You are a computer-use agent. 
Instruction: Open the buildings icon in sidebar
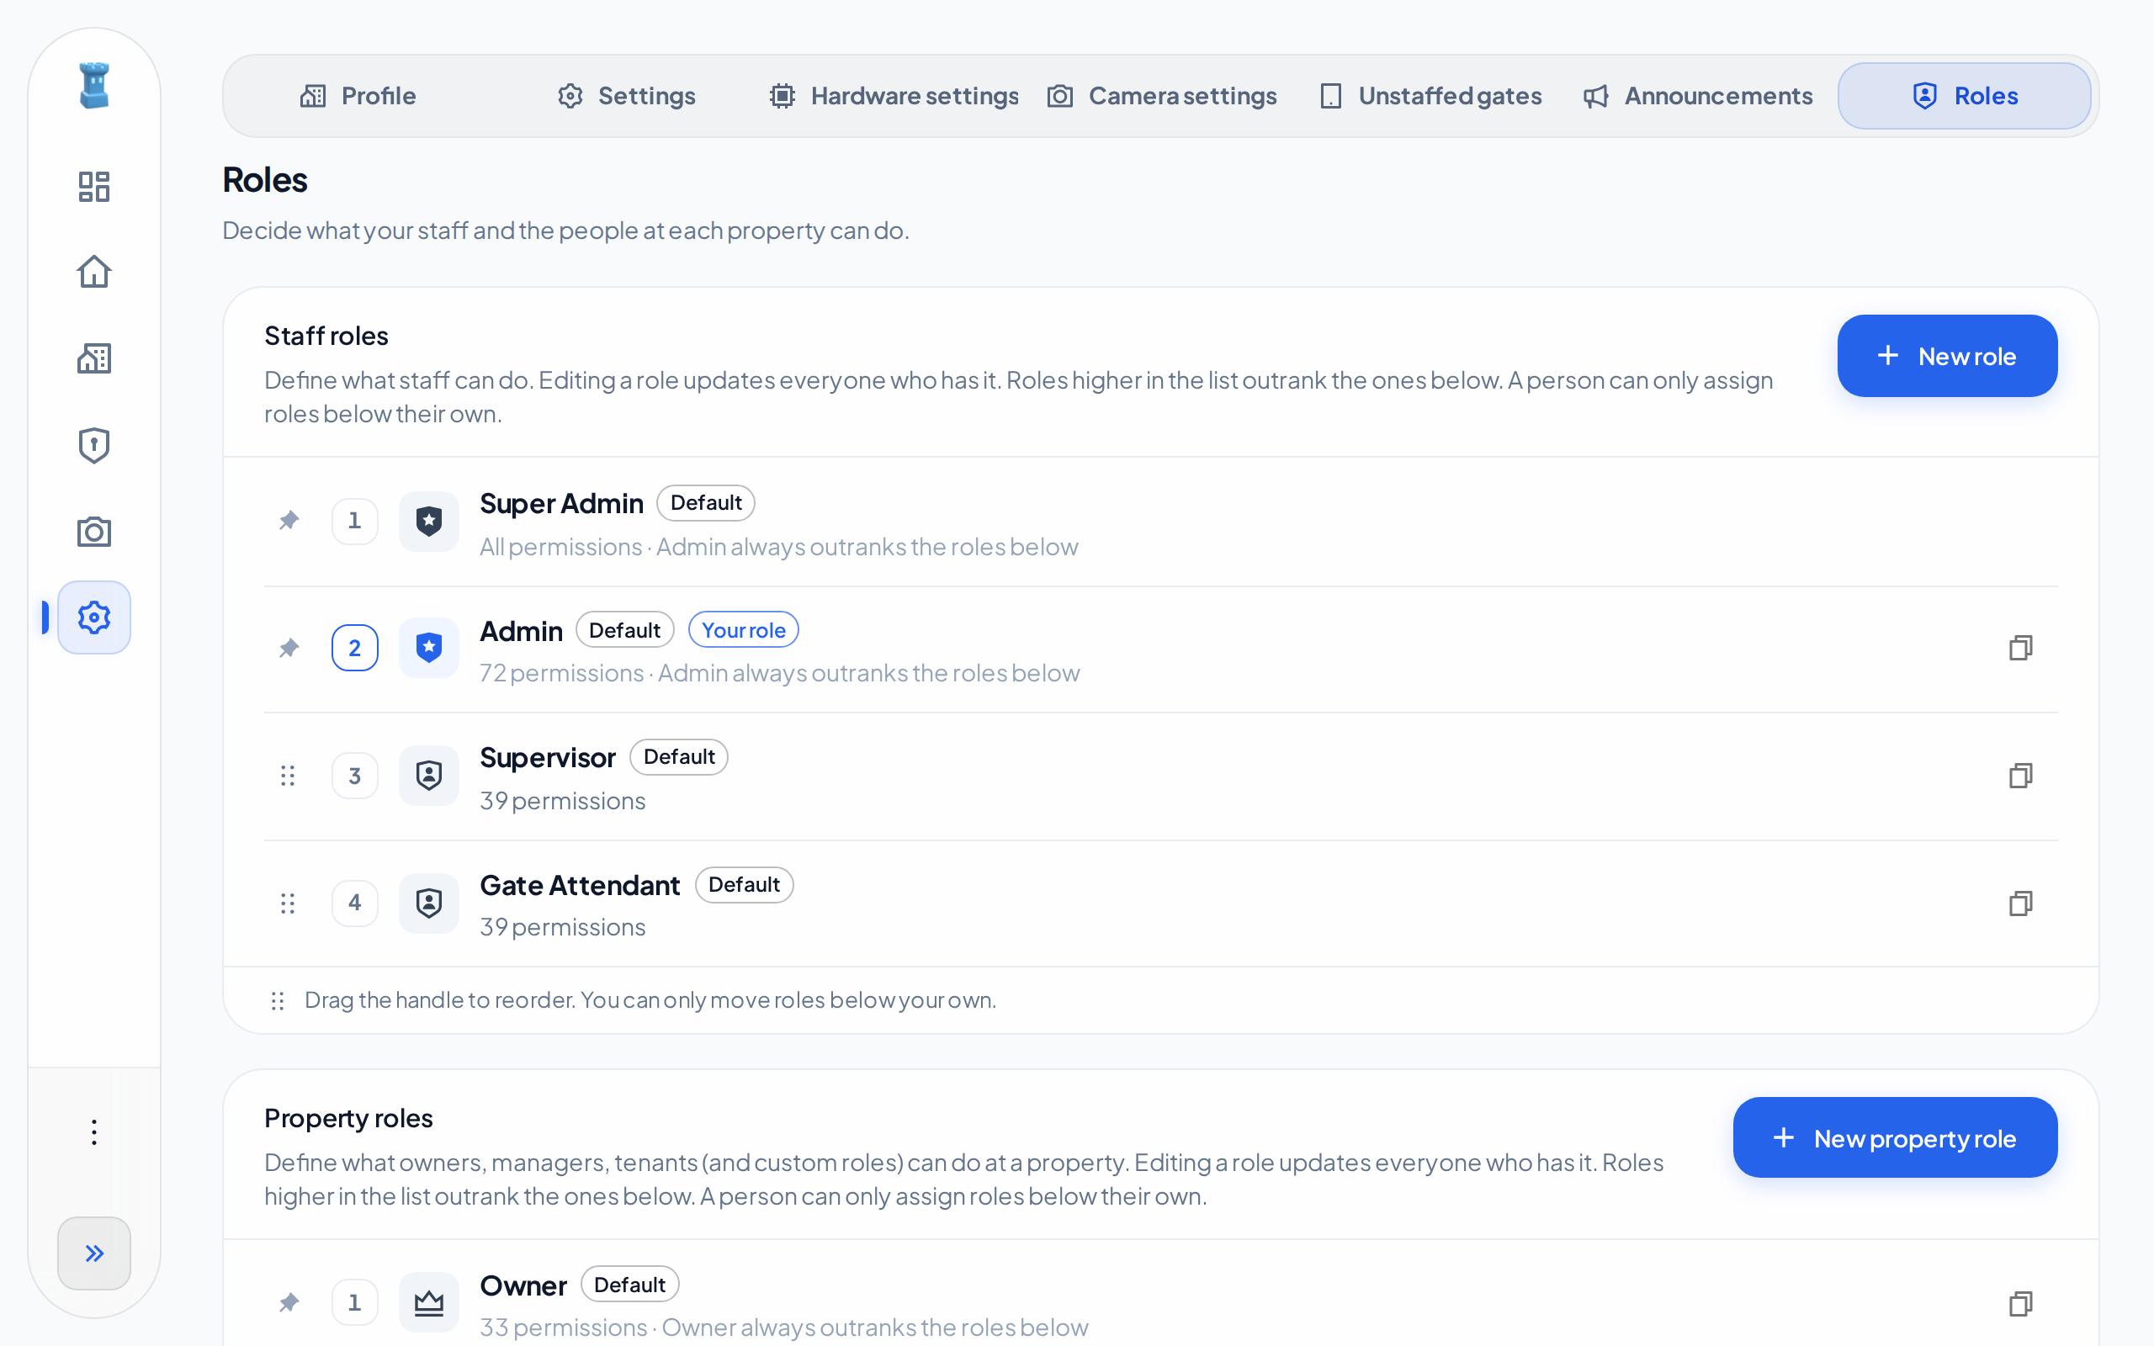[x=93, y=358]
